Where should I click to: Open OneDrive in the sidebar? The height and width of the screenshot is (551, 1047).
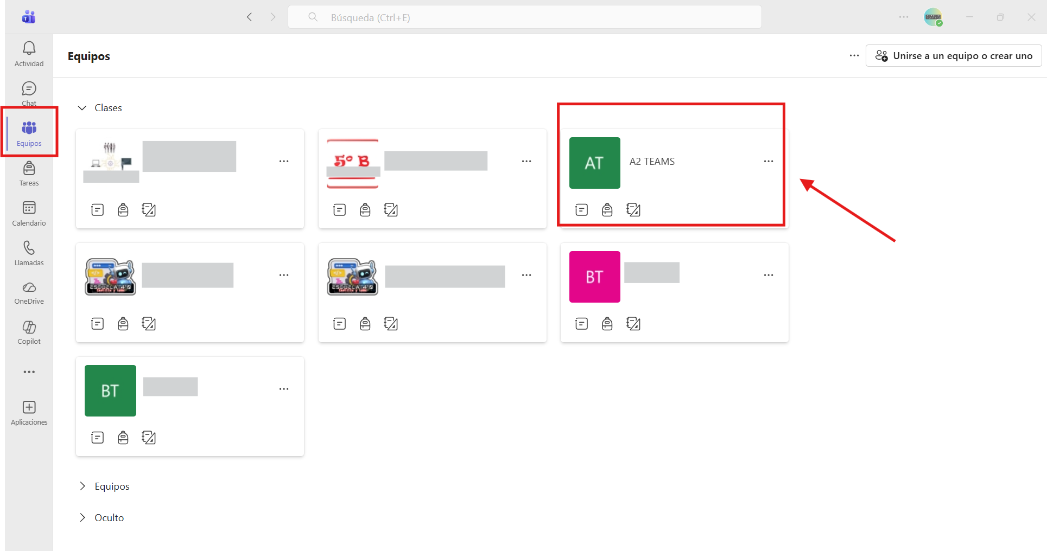pos(29,293)
